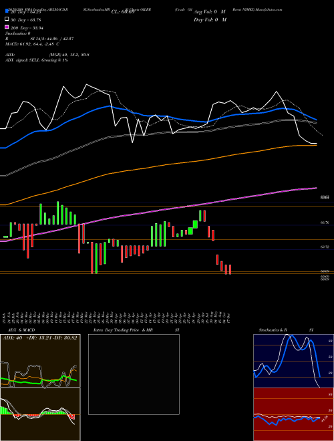This screenshot has width=334, height=441.
Task: Click the 'Avg Vol: 0 M' label
Action: coord(210,12)
